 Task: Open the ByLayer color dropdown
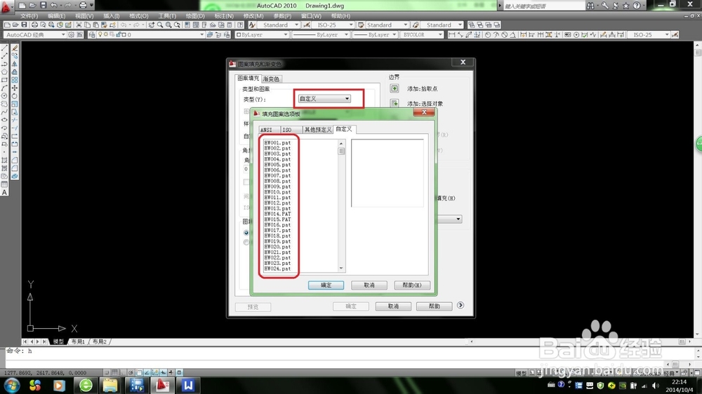click(x=262, y=34)
